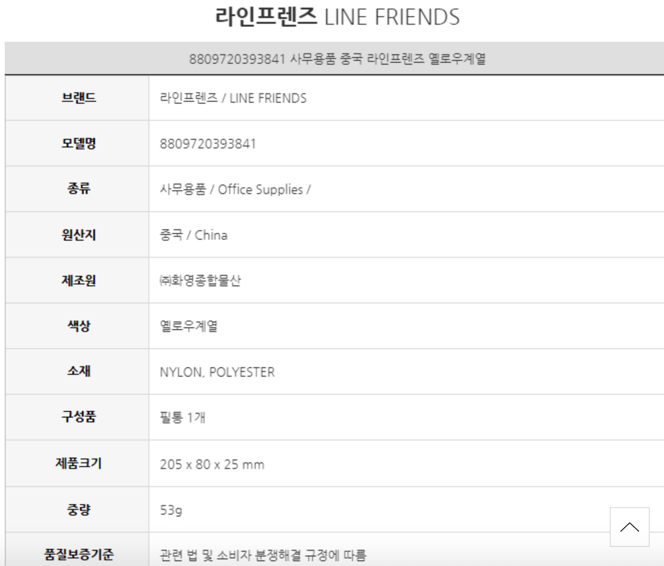Click the 필통 1개 components value

tap(183, 418)
